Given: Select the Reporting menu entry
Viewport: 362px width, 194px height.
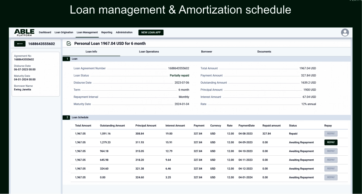Looking at the screenshot, I should point(107,32).
